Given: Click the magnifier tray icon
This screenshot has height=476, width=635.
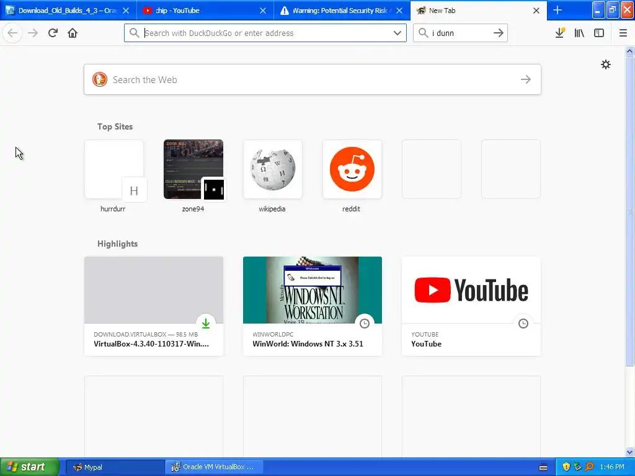Looking at the screenshot, I should click(589, 467).
